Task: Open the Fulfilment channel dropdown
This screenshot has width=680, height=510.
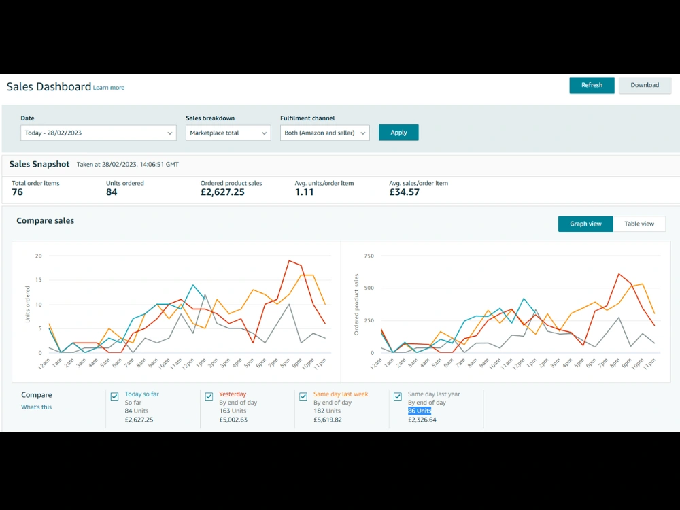Action: pyautogui.click(x=325, y=133)
